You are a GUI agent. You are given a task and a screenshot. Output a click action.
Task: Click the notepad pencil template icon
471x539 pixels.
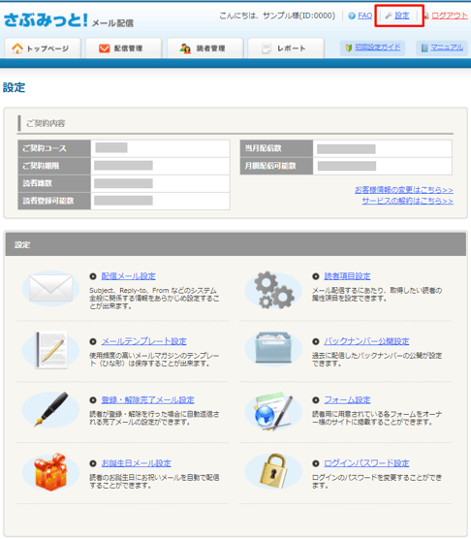51,350
